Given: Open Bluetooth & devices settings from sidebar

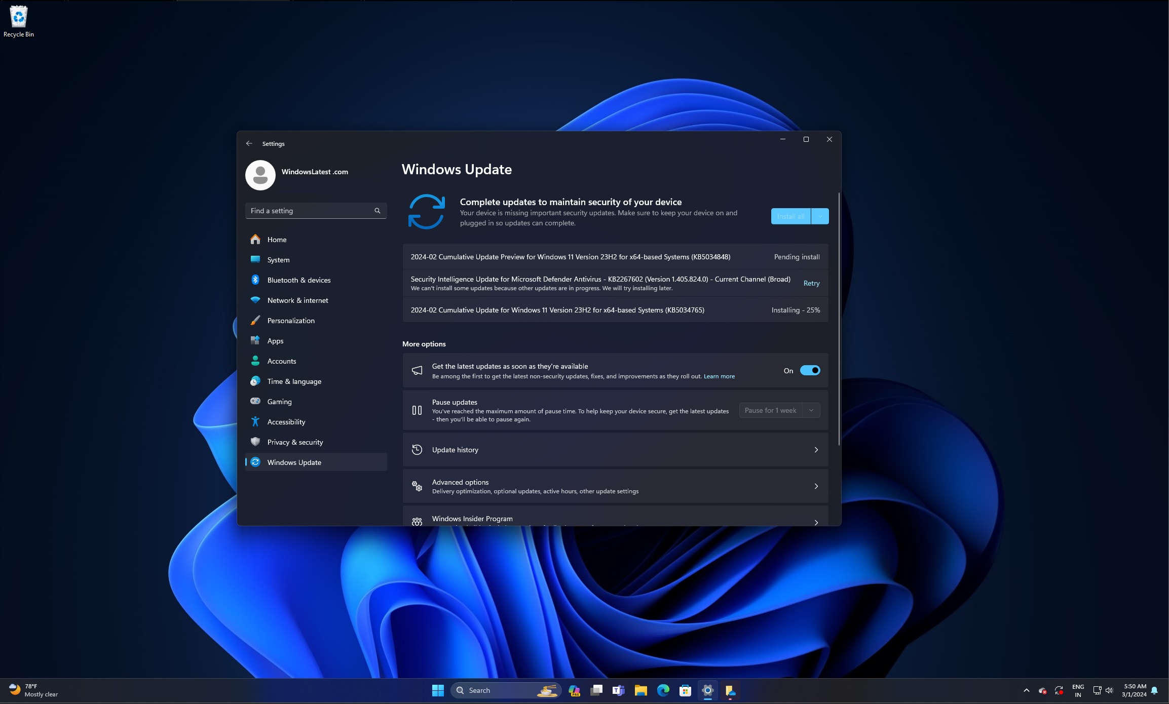Looking at the screenshot, I should [x=299, y=280].
